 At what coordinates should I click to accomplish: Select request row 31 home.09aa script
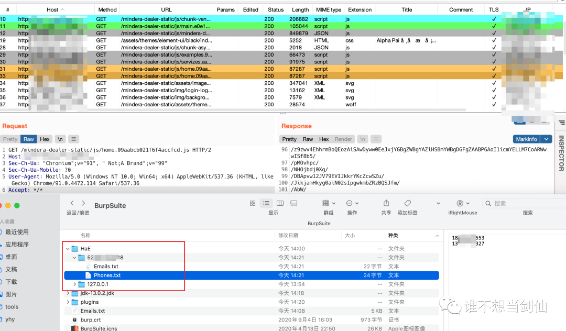281,69
